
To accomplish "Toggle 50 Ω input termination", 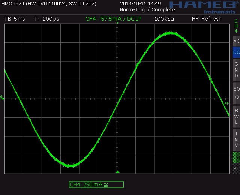I will click(x=236, y=93).
